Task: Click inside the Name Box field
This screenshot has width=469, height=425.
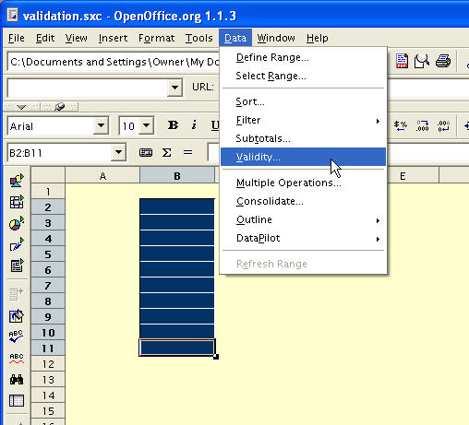Action: (x=60, y=152)
